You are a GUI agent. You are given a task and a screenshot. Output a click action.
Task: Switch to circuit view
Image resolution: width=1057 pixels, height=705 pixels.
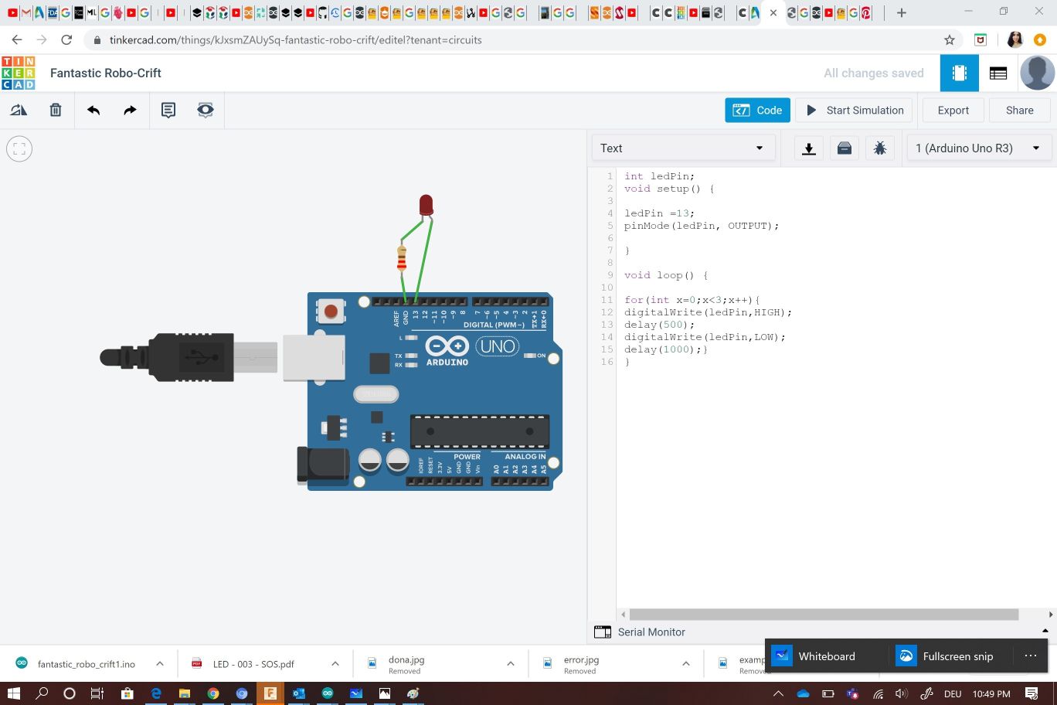(x=960, y=73)
